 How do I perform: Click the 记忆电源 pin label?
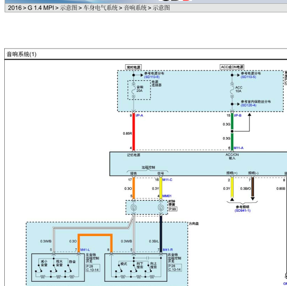[134, 155]
